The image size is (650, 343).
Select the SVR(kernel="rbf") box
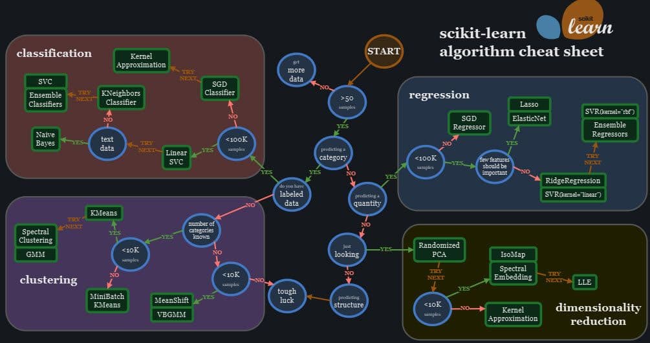(610, 111)
